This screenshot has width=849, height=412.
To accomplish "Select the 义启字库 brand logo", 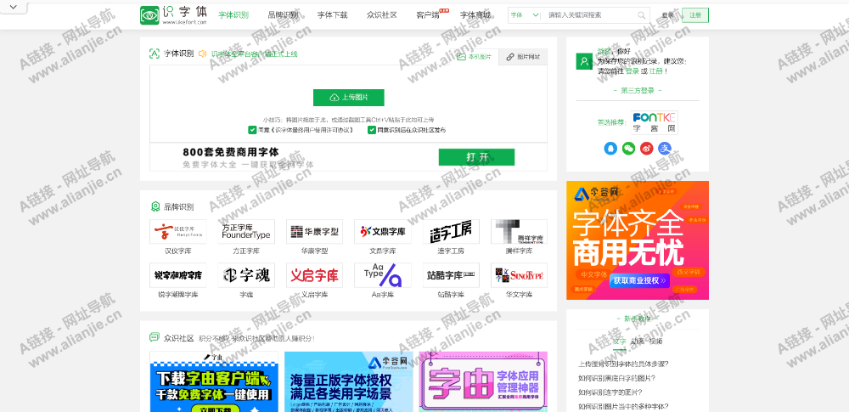I will point(315,275).
